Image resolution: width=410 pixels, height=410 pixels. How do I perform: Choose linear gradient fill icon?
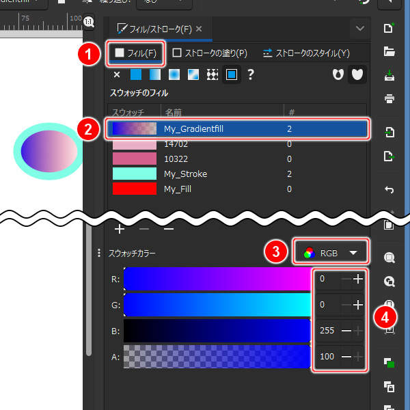pos(155,74)
